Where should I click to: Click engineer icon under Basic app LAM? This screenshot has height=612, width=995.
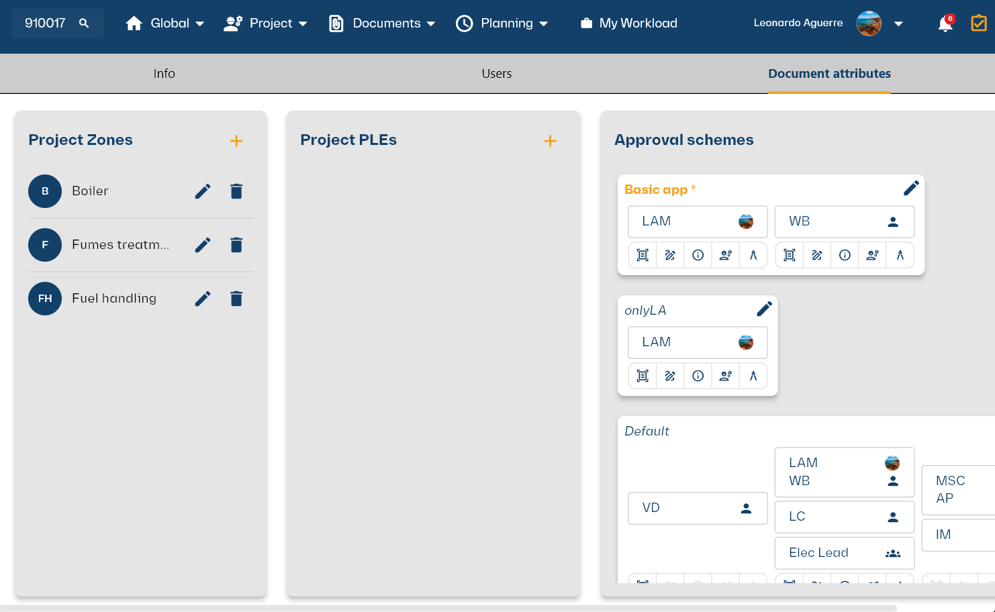[726, 255]
